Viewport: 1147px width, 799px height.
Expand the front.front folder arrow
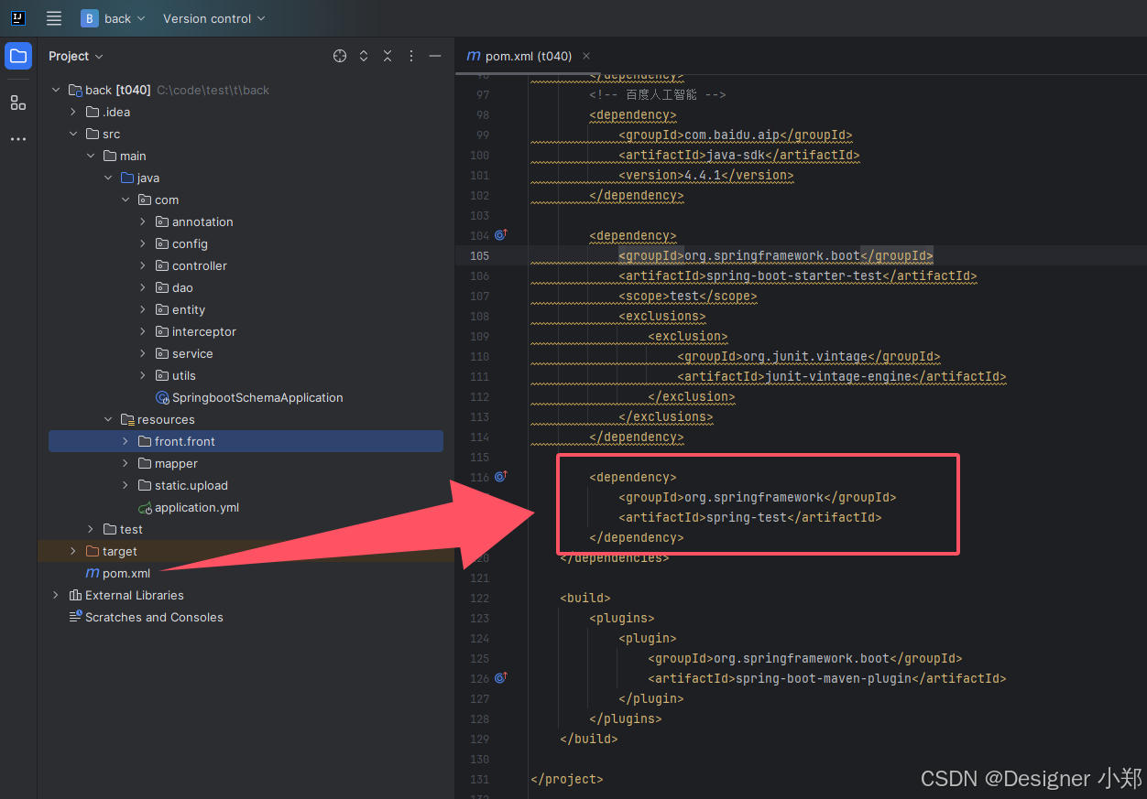pyautogui.click(x=126, y=441)
